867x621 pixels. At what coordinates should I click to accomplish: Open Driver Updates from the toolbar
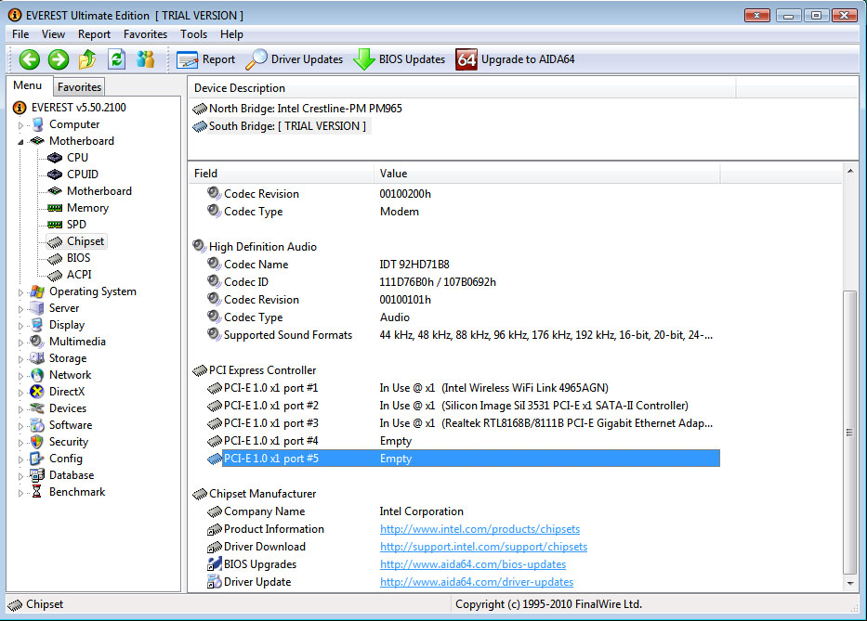(295, 59)
